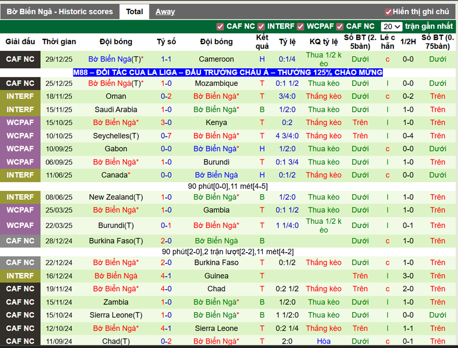
Task: Click the Hòa result in the 11/09/24 row
Action: click(323, 341)
